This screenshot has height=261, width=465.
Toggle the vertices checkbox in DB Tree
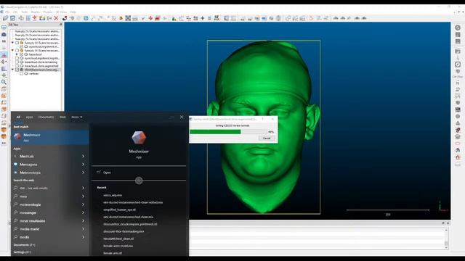click(x=21, y=74)
